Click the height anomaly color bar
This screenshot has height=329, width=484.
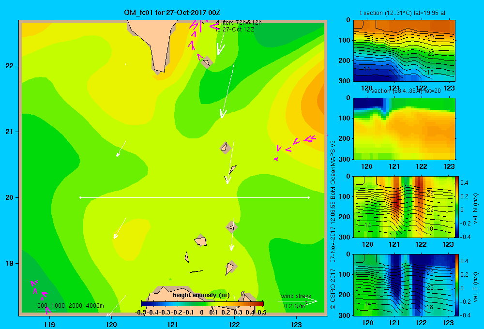(202, 304)
